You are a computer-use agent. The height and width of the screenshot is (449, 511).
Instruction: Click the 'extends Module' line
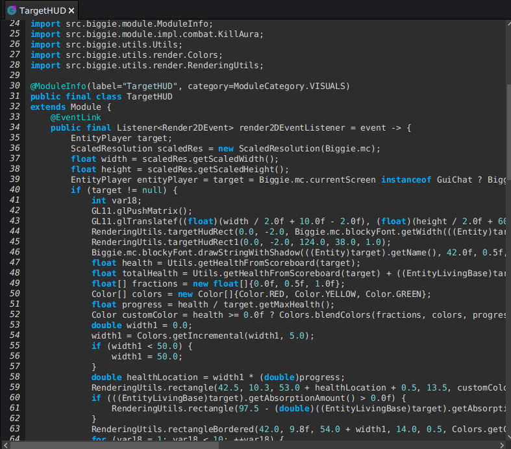[70, 107]
